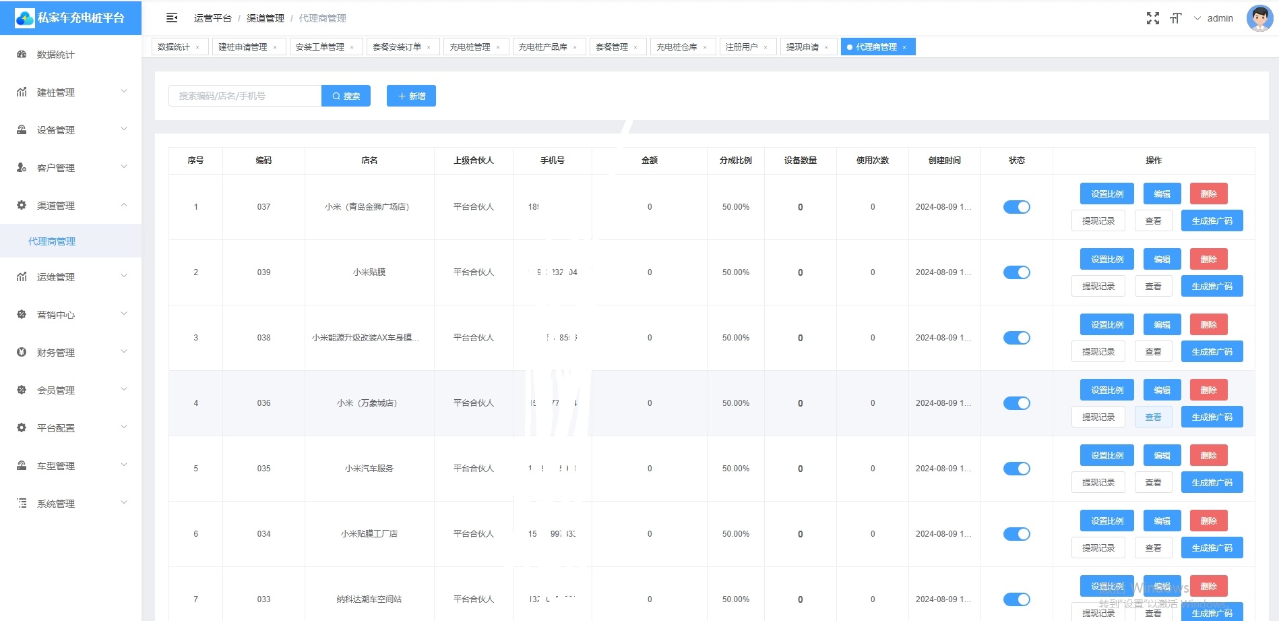Click red 删除 for row 038
1279x621 pixels.
point(1208,325)
